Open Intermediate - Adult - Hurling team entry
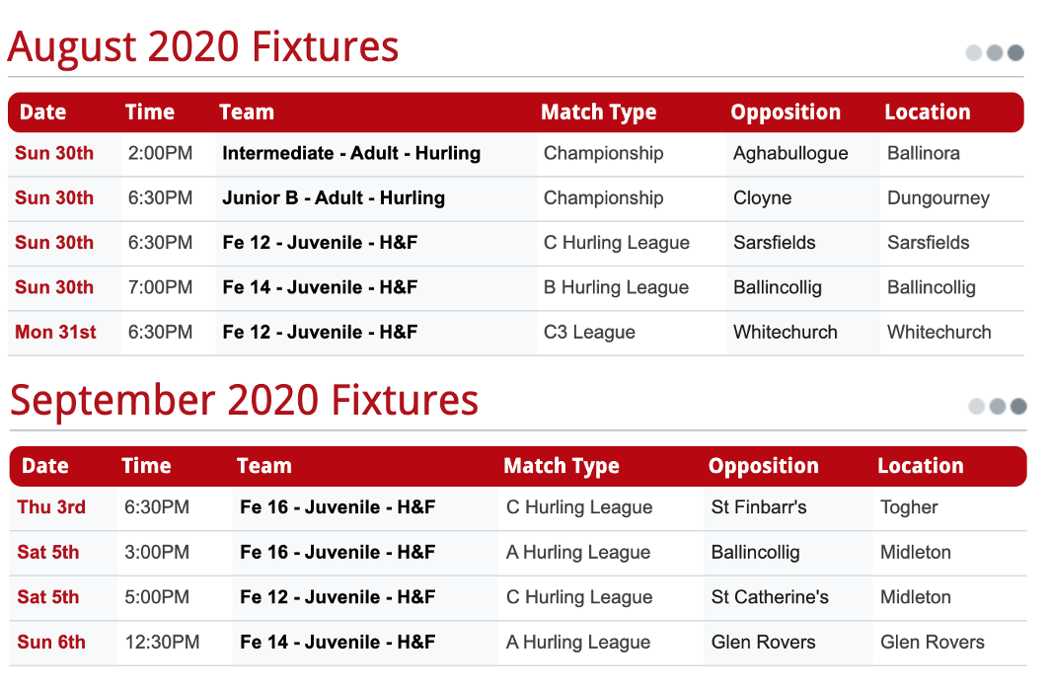This screenshot has width=1050, height=691. [351, 153]
